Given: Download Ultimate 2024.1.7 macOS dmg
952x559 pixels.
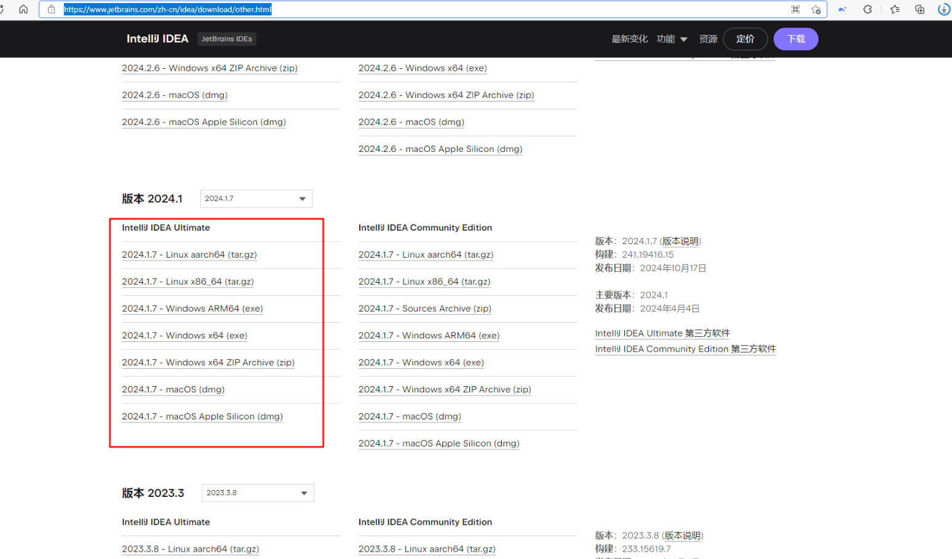Looking at the screenshot, I should pyautogui.click(x=173, y=390).
